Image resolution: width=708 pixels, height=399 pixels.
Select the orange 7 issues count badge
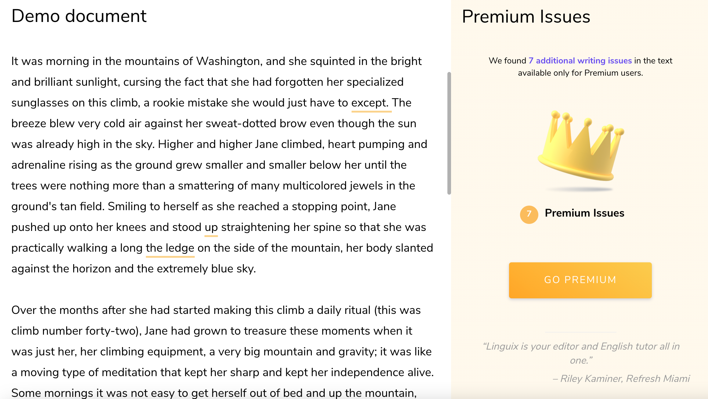(x=529, y=214)
